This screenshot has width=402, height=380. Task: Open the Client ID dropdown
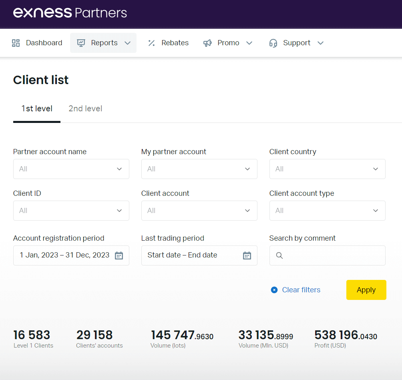coord(71,211)
